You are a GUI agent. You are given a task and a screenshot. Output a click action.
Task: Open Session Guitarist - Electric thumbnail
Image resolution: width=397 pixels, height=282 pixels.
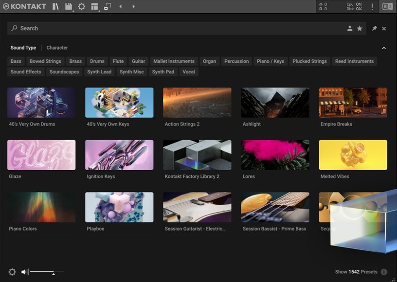point(197,207)
